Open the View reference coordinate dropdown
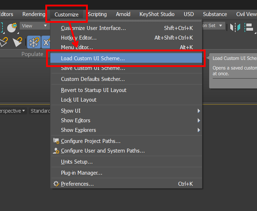 point(34,26)
